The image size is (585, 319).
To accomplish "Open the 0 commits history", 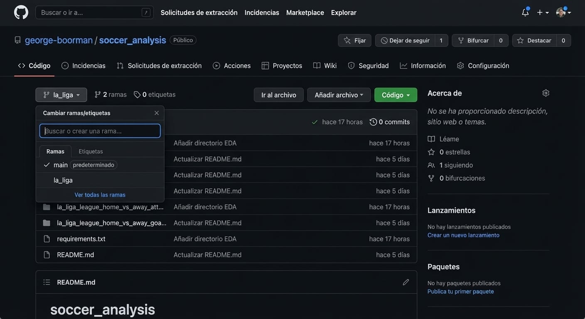I will point(390,122).
